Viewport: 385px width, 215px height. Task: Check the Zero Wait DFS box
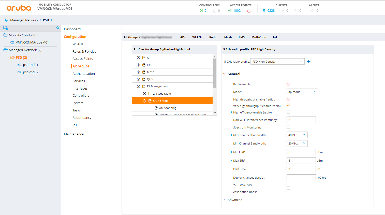288,185
